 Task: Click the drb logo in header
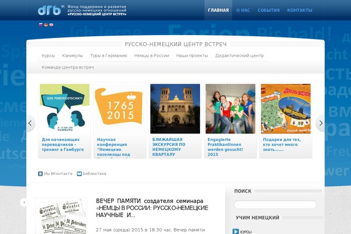pyautogui.click(x=51, y=10)
